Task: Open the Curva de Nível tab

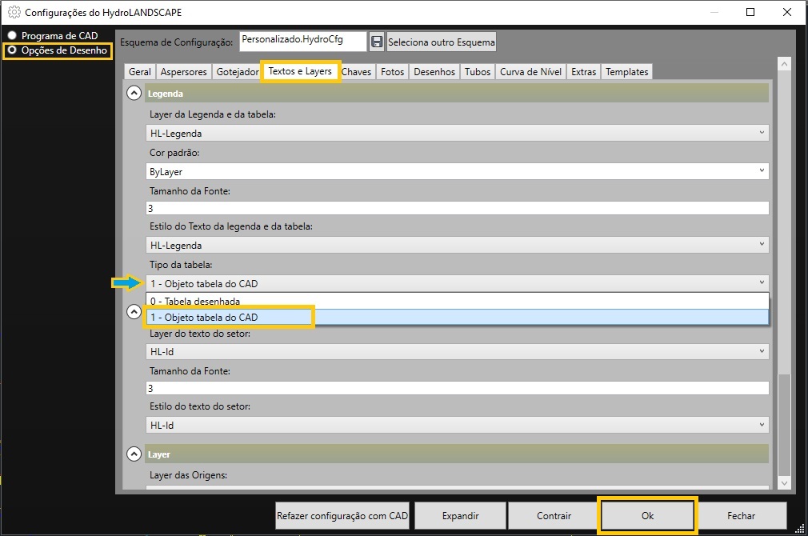Action: coord(530,72)
